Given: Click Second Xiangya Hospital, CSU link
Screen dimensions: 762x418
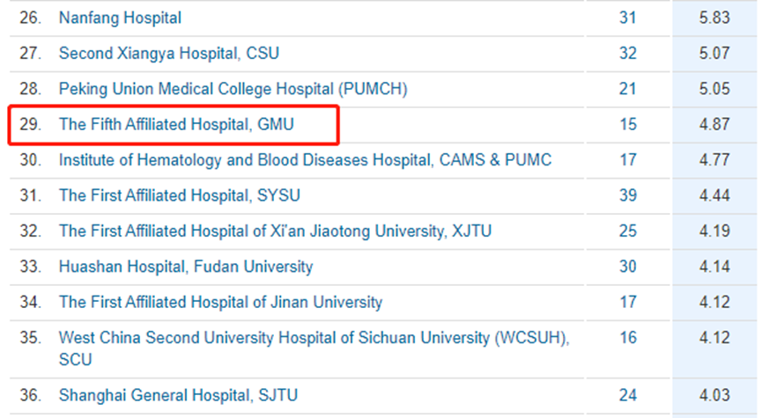Looking at the screenshot, I should (x=168, y=53).
